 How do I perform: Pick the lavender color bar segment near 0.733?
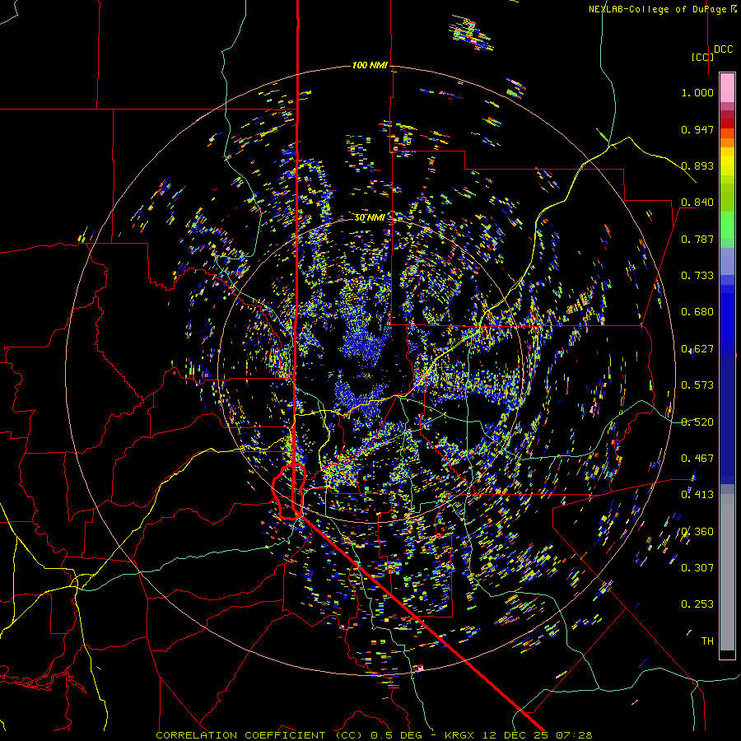[x=727, y=263]
